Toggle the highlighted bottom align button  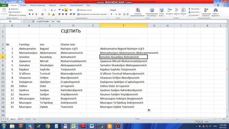pyautogui.click(x=66, y=10)
